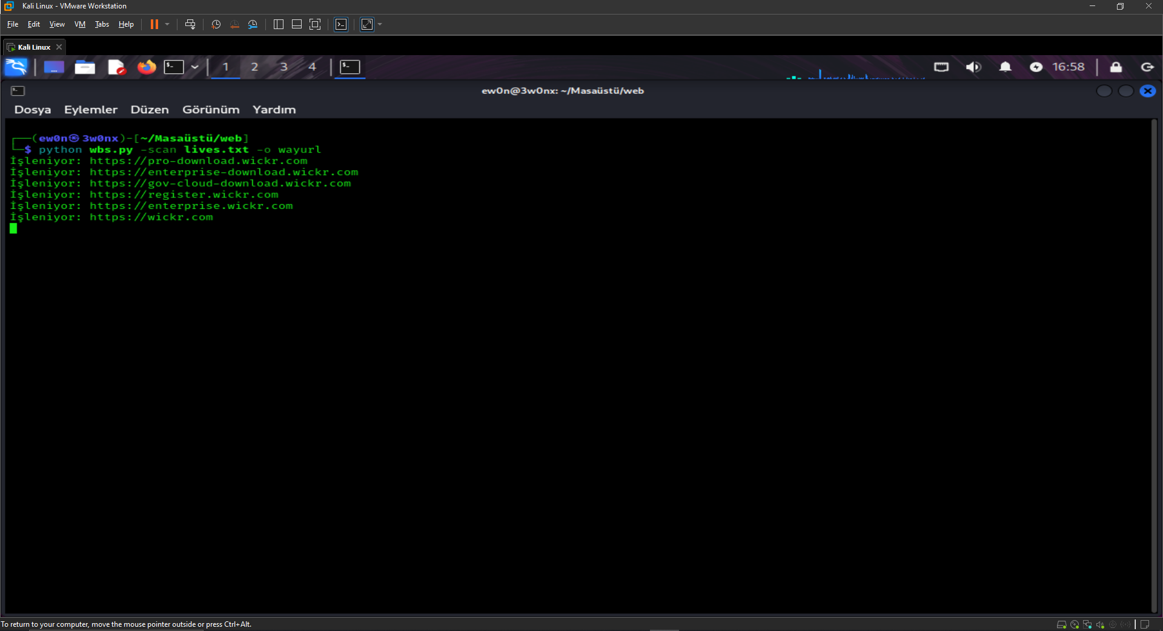This screenshot has height=631, width=1163.
Task: Maximize the terminal window
Action: pyautogui.click(x=1126, y=91)
